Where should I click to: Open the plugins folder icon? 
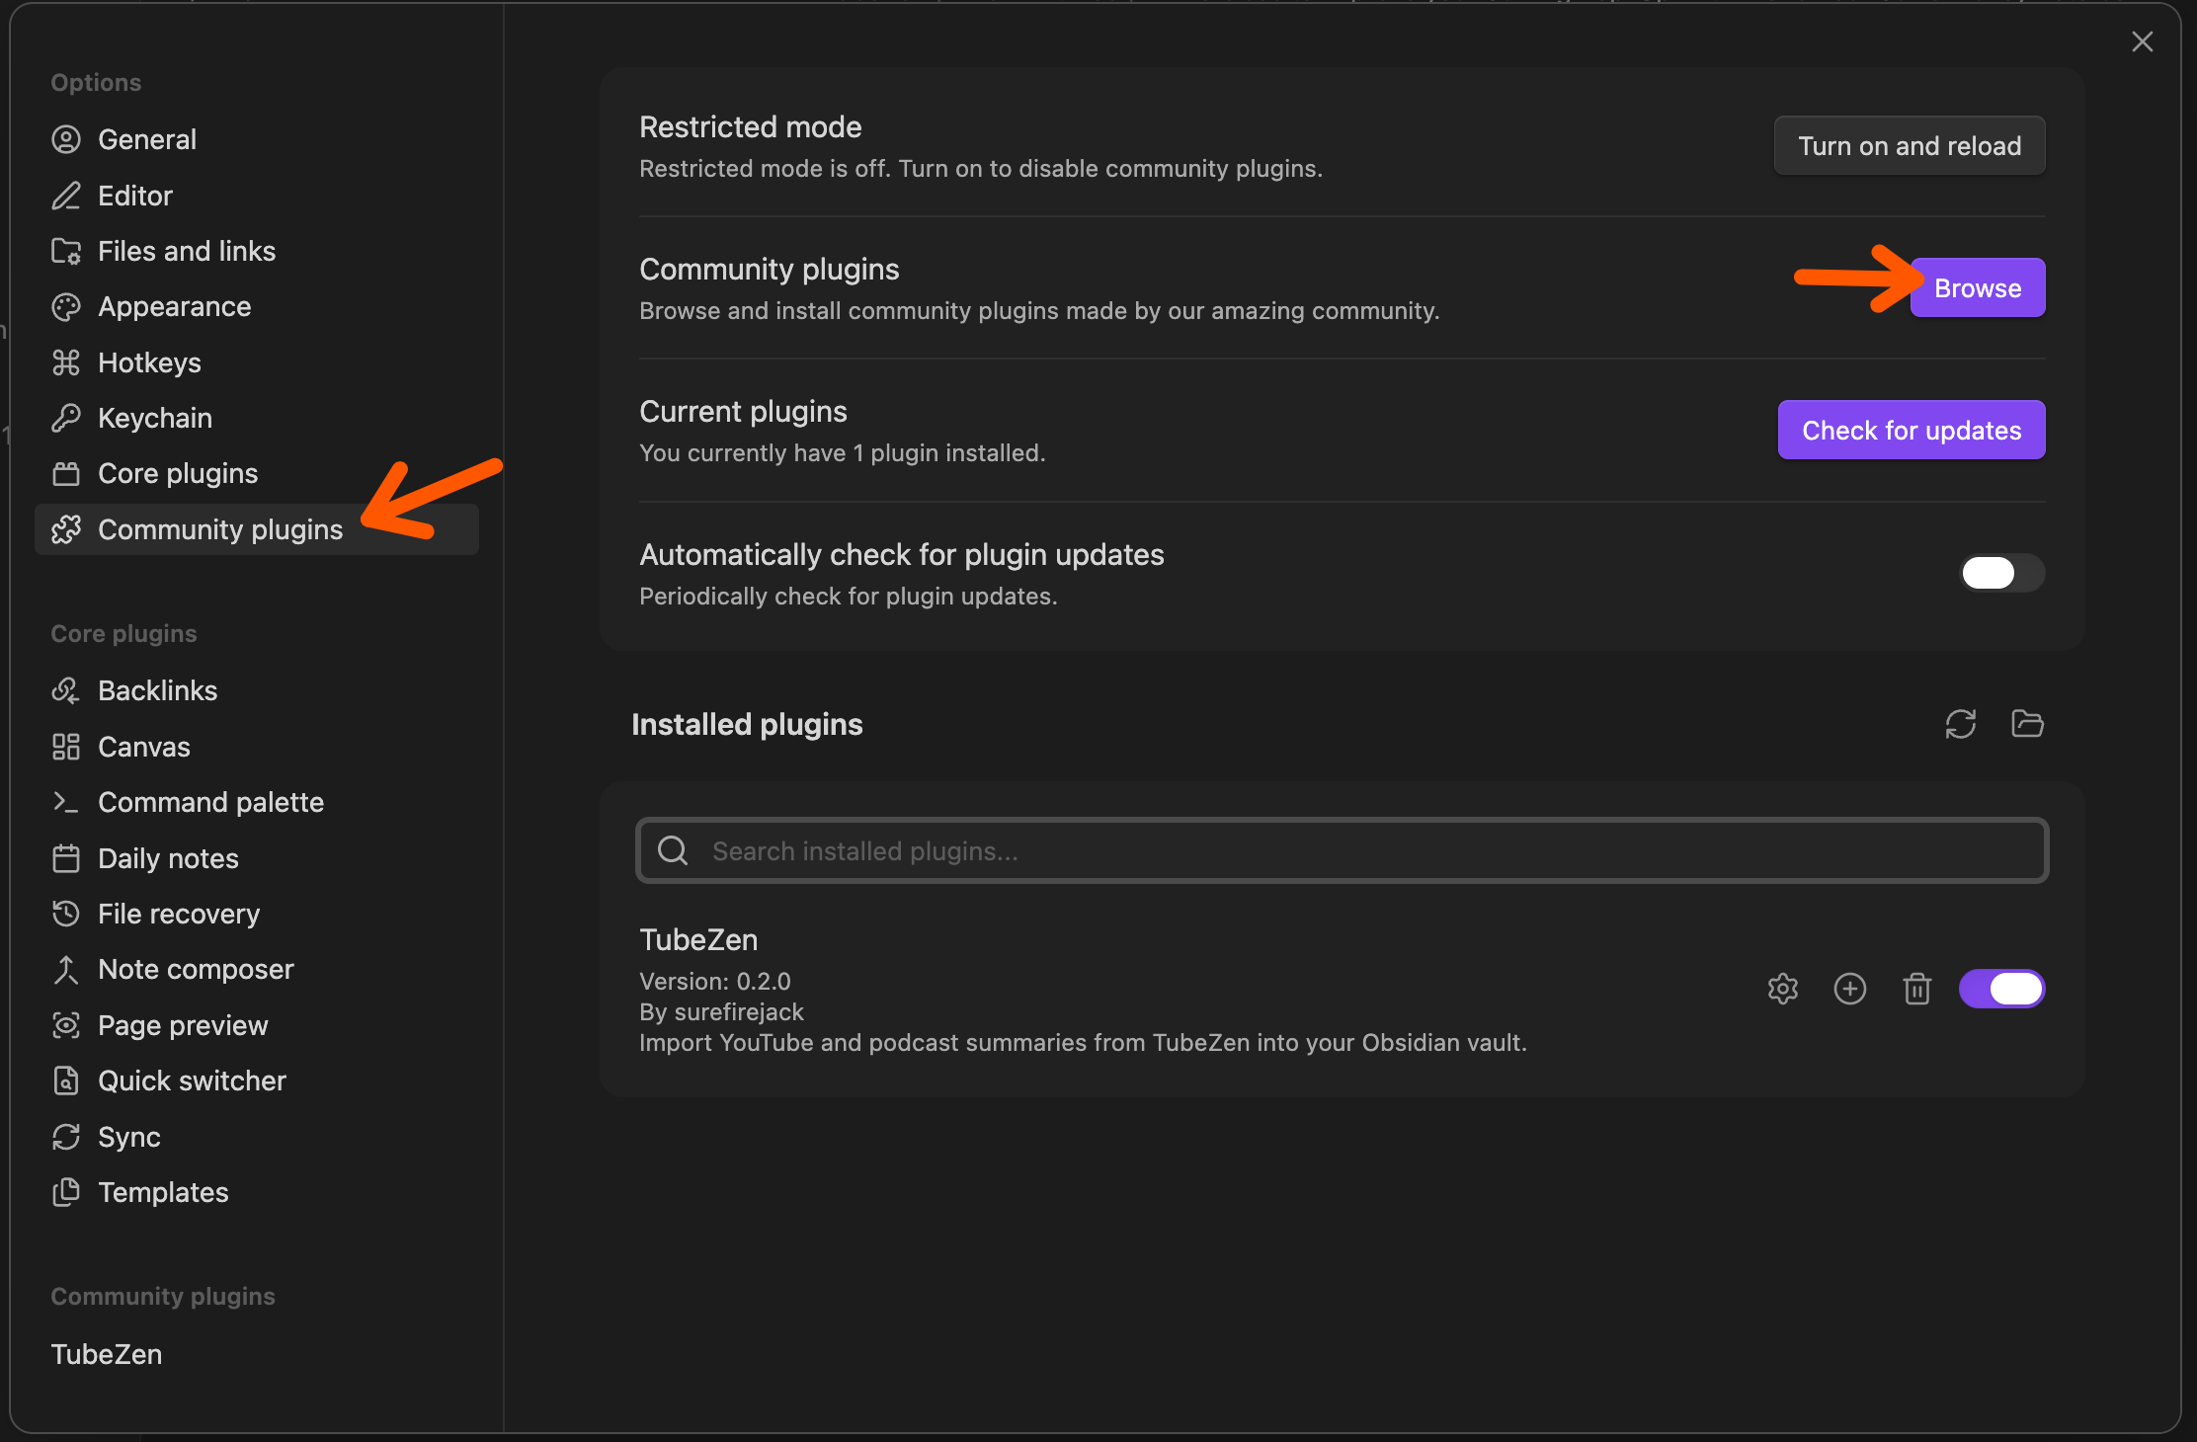point(2027,724)
